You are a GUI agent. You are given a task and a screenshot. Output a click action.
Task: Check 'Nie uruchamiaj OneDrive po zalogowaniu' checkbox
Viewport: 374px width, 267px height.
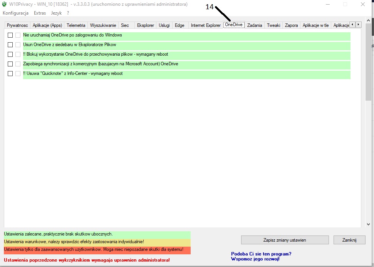(x=10, y=35)
